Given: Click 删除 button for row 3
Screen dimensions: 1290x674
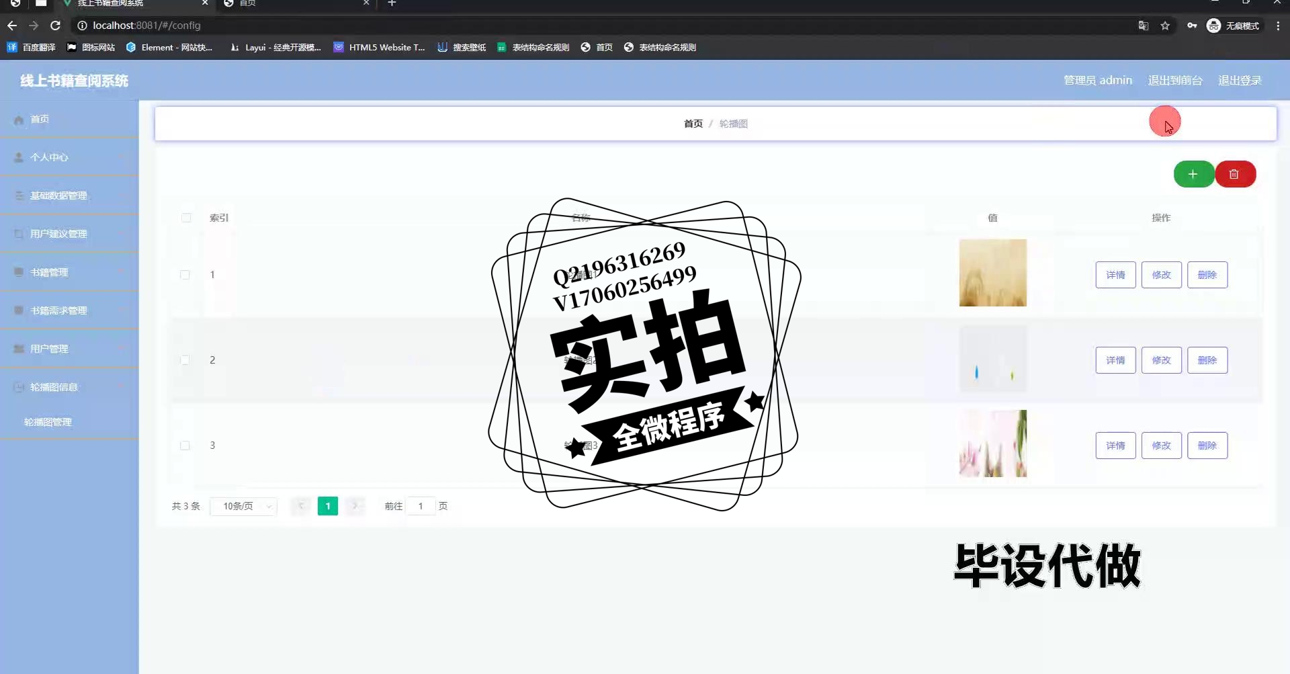Looking at the screenshot, I should tap(1207, 446).
